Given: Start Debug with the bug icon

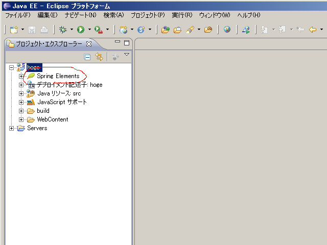Looking at the screenshot, I should coord(63,30).
